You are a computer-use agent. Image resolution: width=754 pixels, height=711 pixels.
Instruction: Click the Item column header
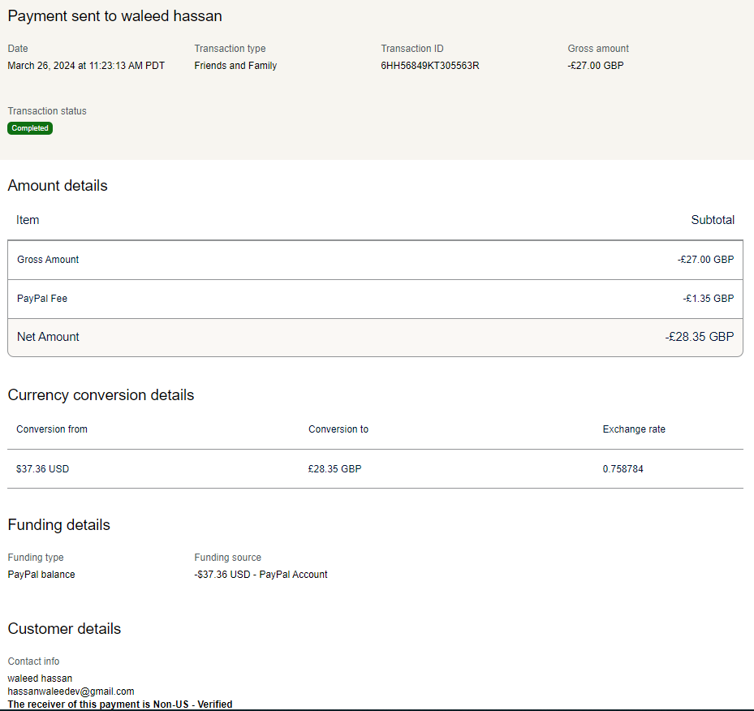tap(28, 220)
